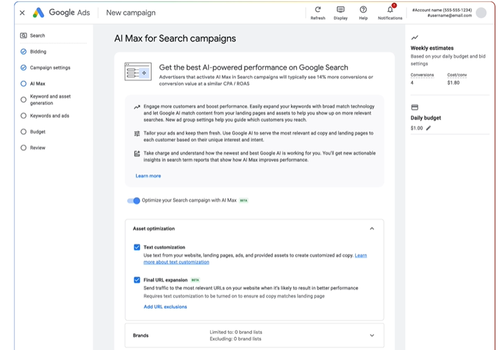Select Keywords and ads step

[49, 116]
